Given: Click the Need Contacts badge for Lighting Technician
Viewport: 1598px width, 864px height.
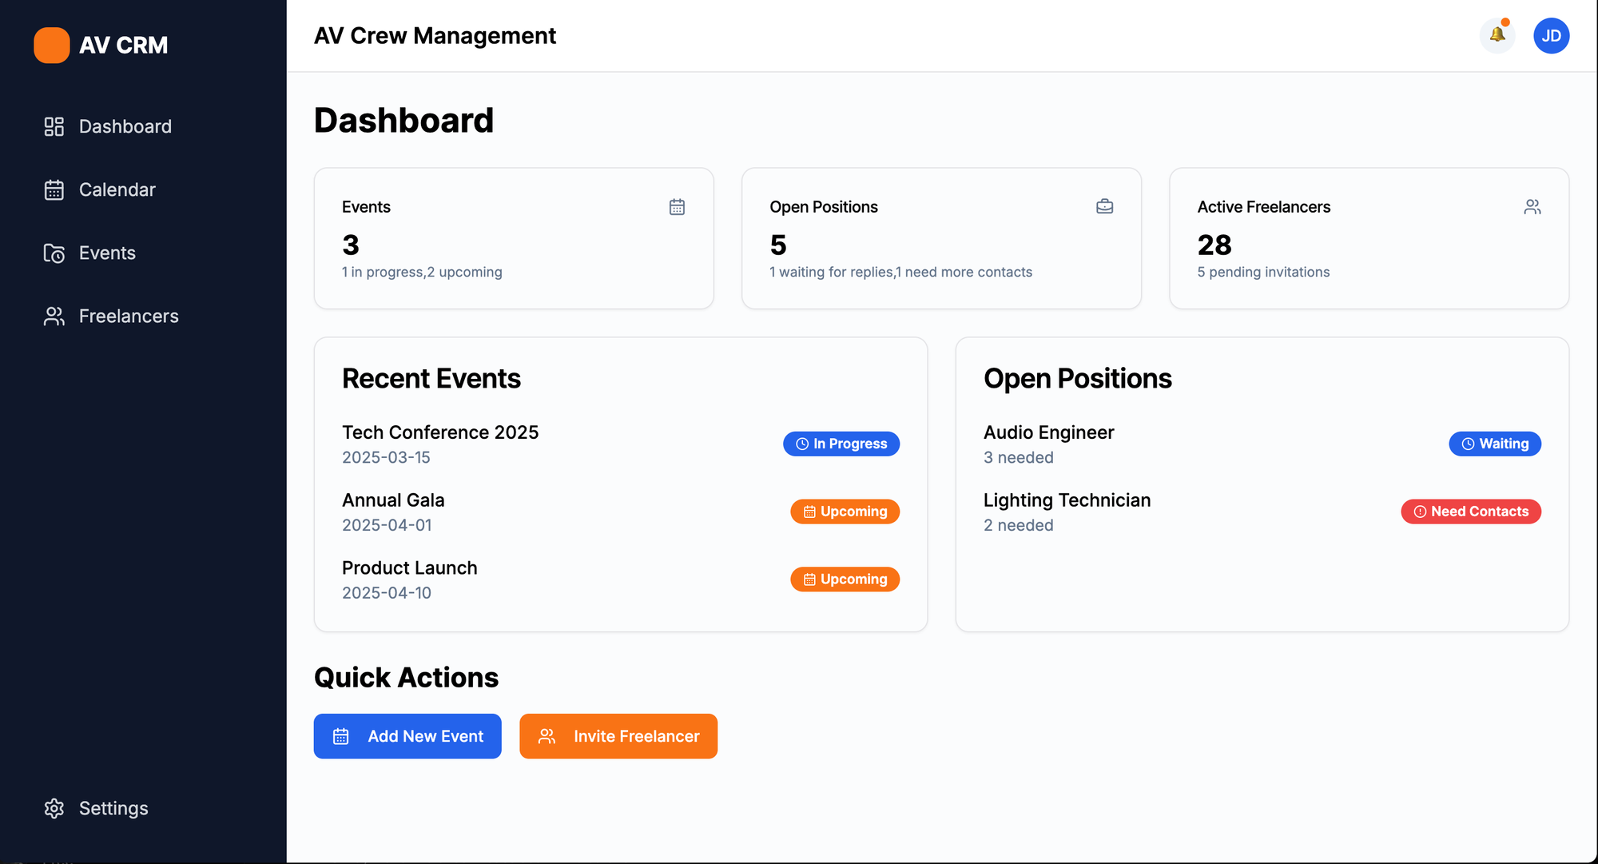Looking at the screenshot, I should point(1470,511).
